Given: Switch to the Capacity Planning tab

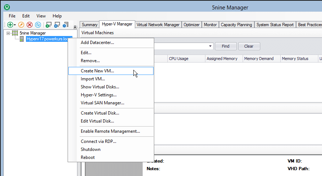Looking at the screenshot, I should pyautogui.click(x=236, y=25).
